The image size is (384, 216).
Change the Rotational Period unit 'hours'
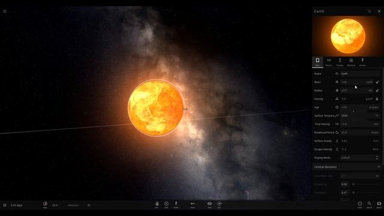coord(374,133)
